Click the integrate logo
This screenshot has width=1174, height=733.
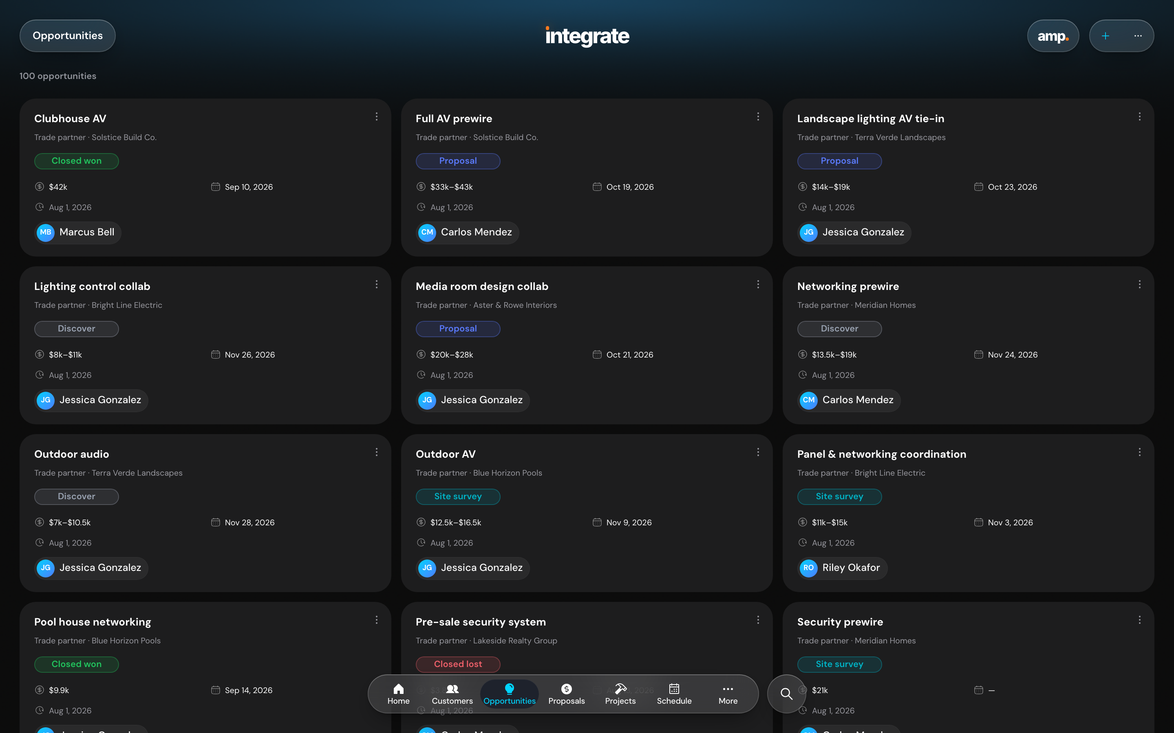point(587,36)
